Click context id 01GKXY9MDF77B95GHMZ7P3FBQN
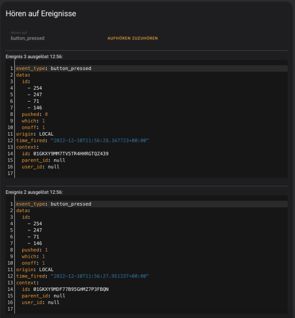Viewport: 295px width, 318px height. [x=68, y=289]
